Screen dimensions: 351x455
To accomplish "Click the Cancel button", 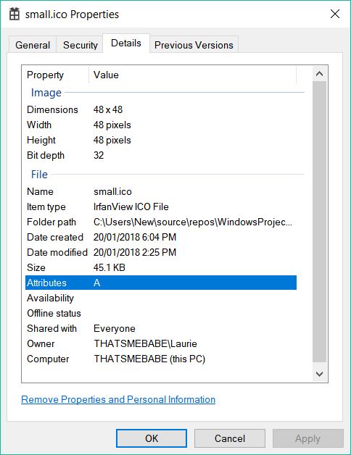I will point(230,438).
